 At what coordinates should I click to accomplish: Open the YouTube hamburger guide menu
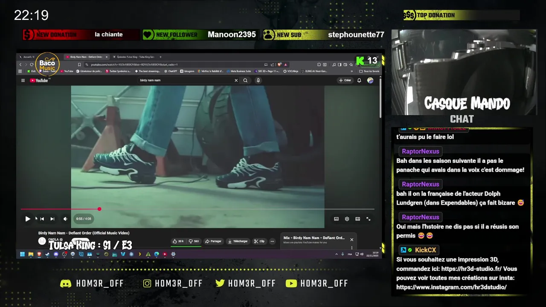coord(23,80)
